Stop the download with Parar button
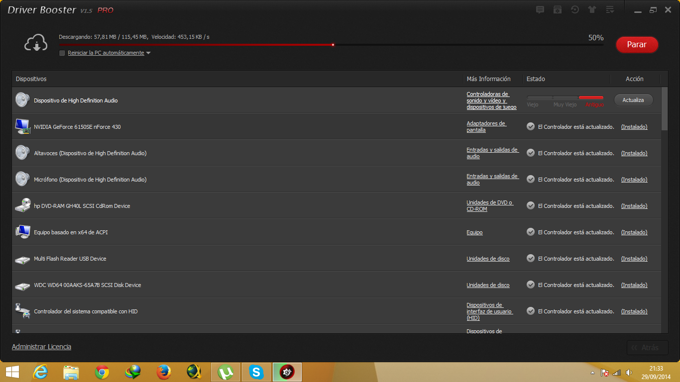The height and width of the screenshot is (382, 680). click(x=637, y=44)
